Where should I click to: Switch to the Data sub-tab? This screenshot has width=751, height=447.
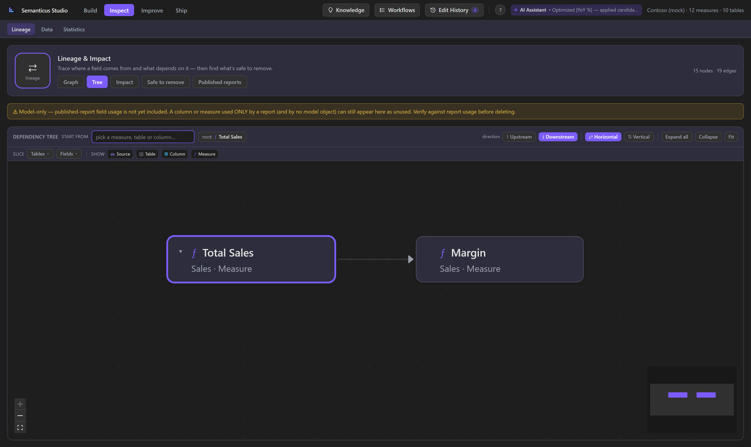[x=47, y=29]
